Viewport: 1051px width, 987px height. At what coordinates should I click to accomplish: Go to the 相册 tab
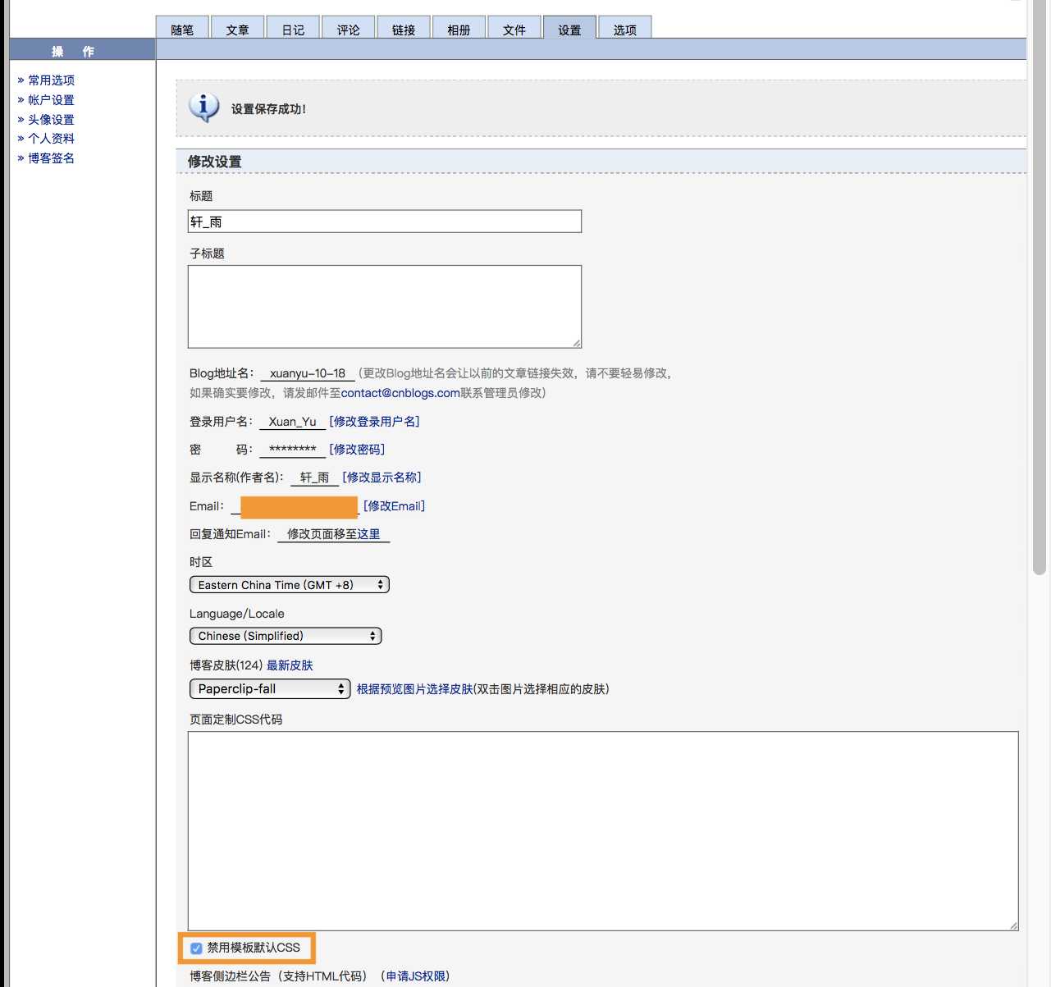pyautogui.click(x=459, y=30)
